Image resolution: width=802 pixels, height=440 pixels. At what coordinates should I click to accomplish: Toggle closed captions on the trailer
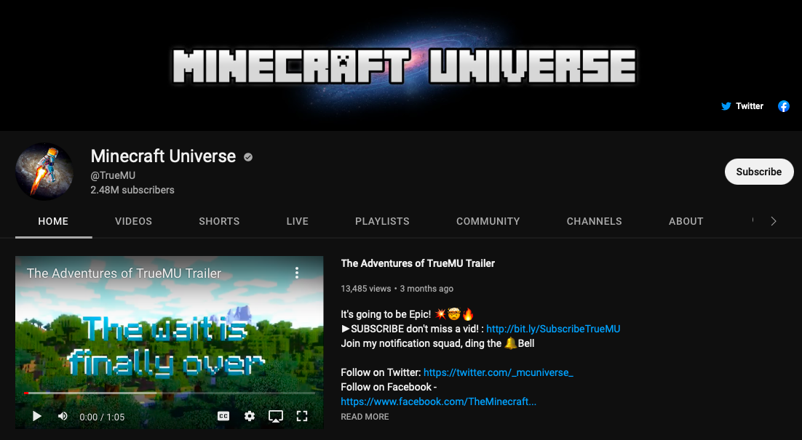point(223,416)
